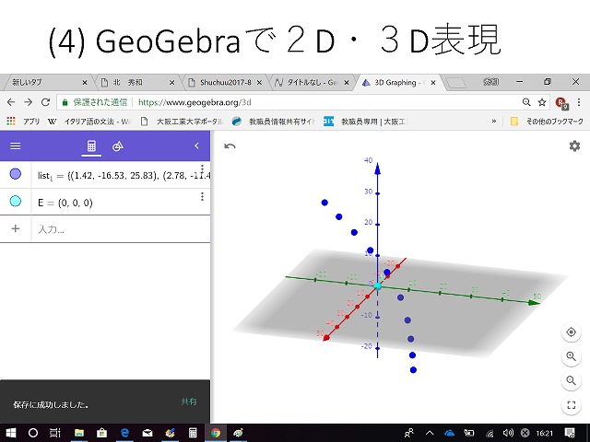Toggle visibility of point E
Image resolution: width=590 pixels, height=442 pixels.
[16, 201]
